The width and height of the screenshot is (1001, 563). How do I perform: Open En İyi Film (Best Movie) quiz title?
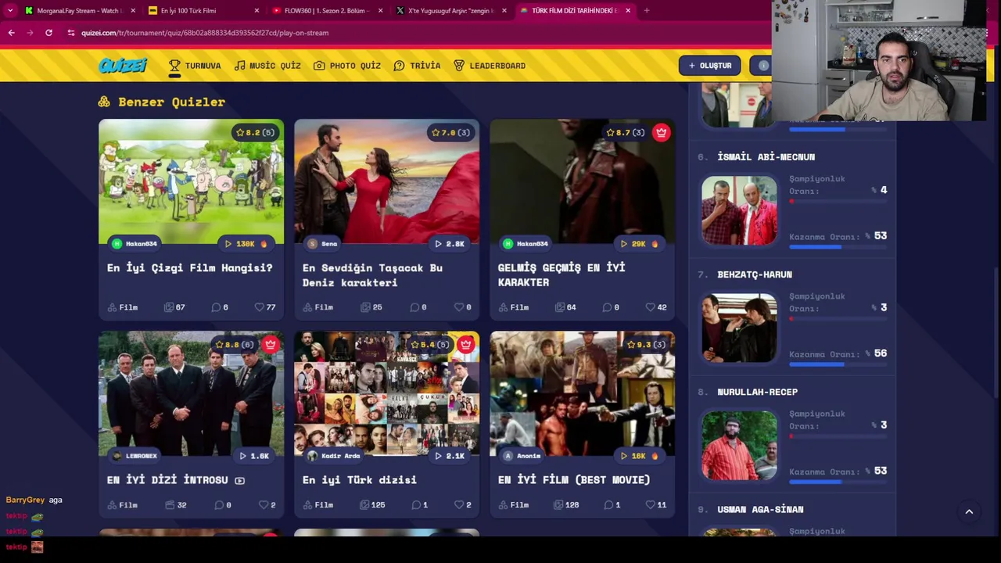[x=573, y=479]
